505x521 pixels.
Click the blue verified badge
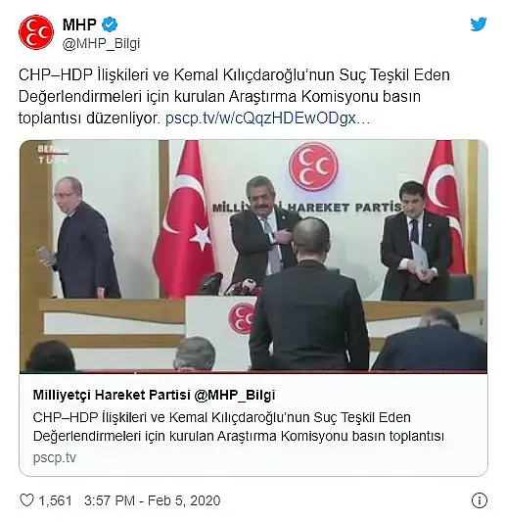point(110,24)
